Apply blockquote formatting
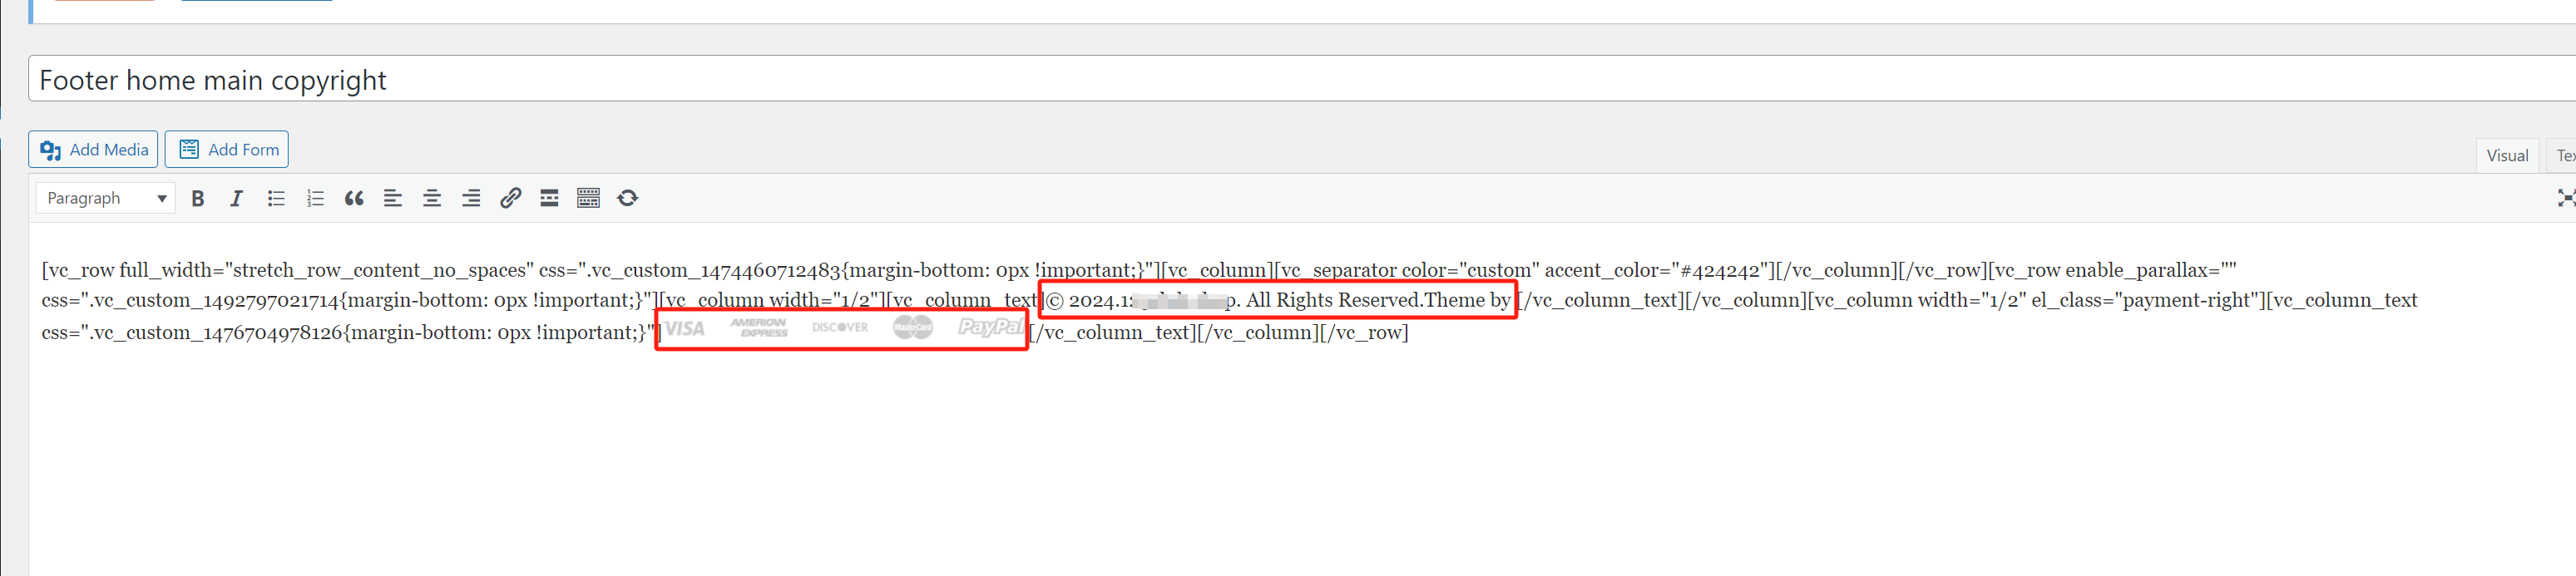Viewport: 2576px width, 576px height. tap(354, 198)
